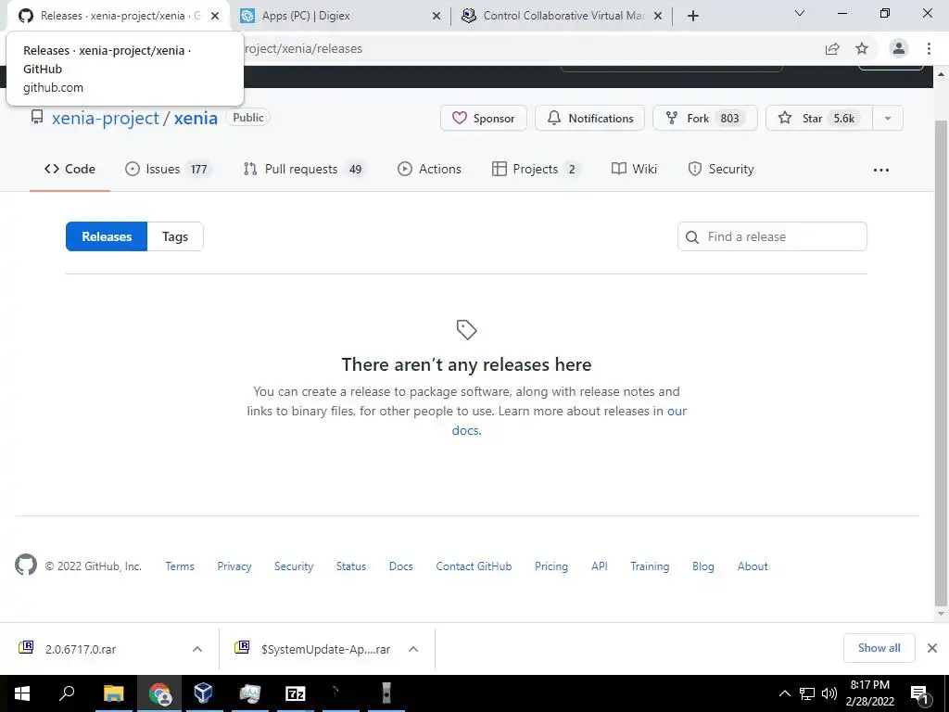Image resolution: width=949 pixels, height=712 pixels.
Task: Expand options for $SystemUpdate rar download
Action: 413,649
